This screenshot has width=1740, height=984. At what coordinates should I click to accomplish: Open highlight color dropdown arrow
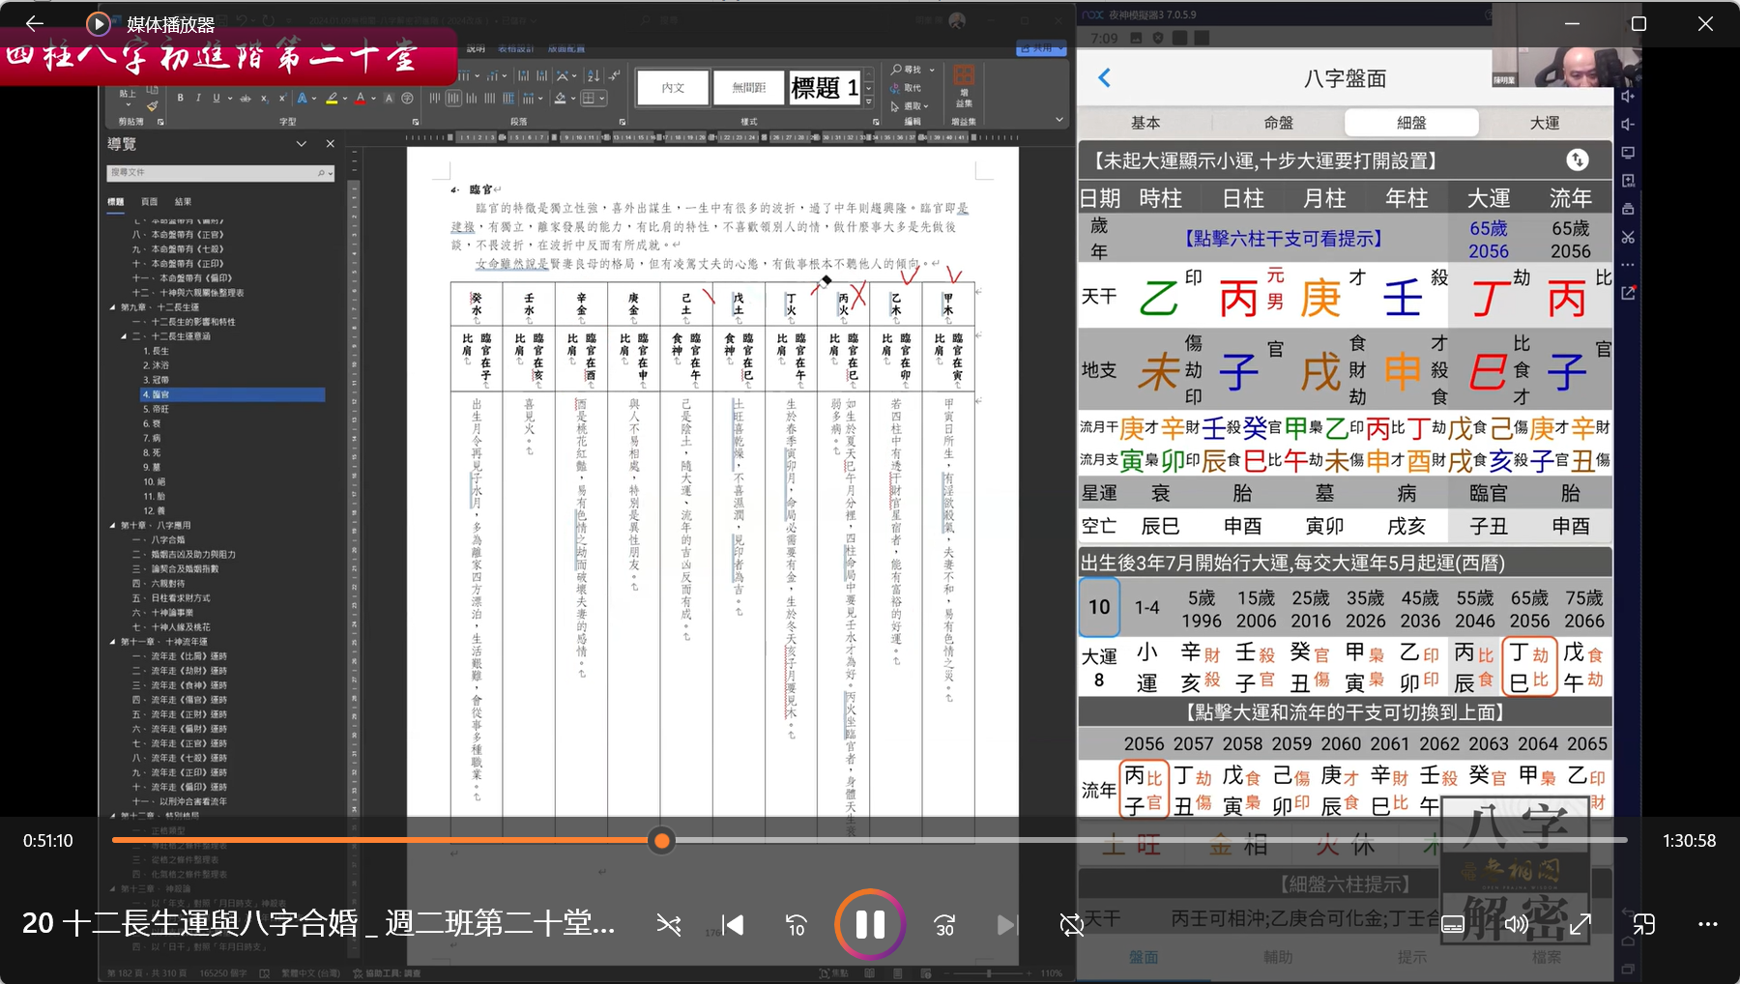click(x=345, y=98)
